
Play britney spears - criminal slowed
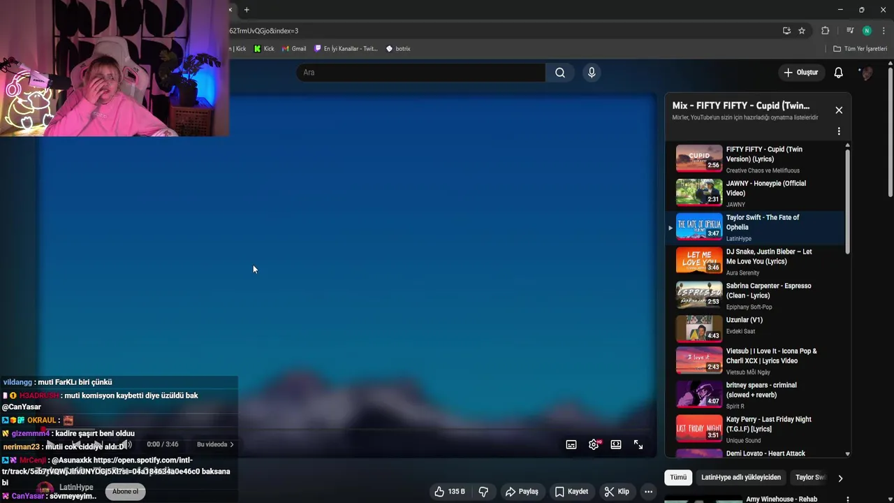tap(754, 395)
